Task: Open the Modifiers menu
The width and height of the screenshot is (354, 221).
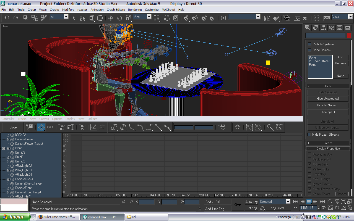Action: pyautogui.click(x=68, y=10)
